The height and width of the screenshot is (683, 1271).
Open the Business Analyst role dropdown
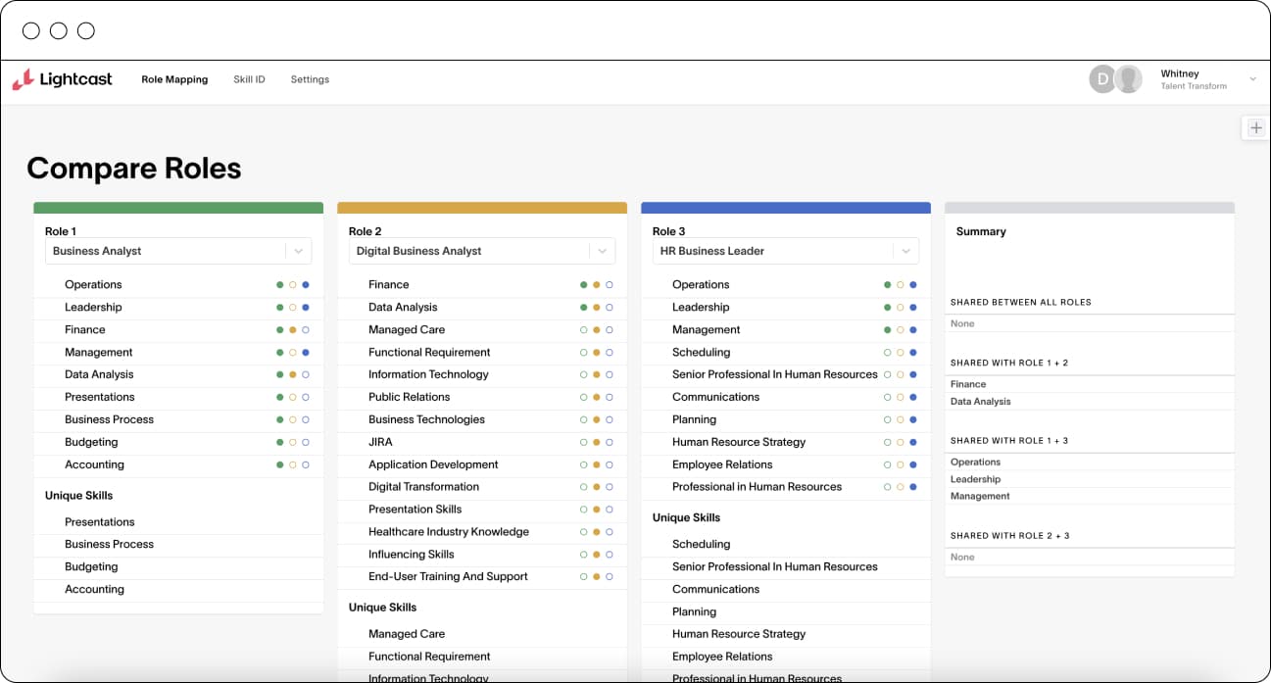pyautogui.click(x=298, y=252)
